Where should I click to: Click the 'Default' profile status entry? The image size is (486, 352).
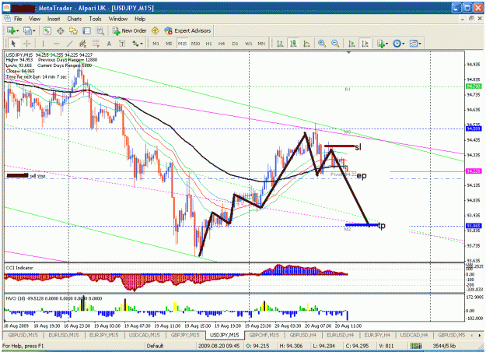click(155, 346)
